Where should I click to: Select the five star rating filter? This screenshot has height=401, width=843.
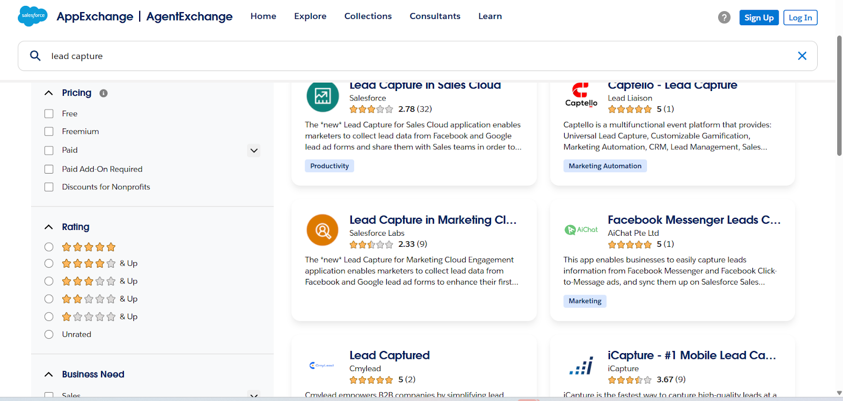click(49, 247)
